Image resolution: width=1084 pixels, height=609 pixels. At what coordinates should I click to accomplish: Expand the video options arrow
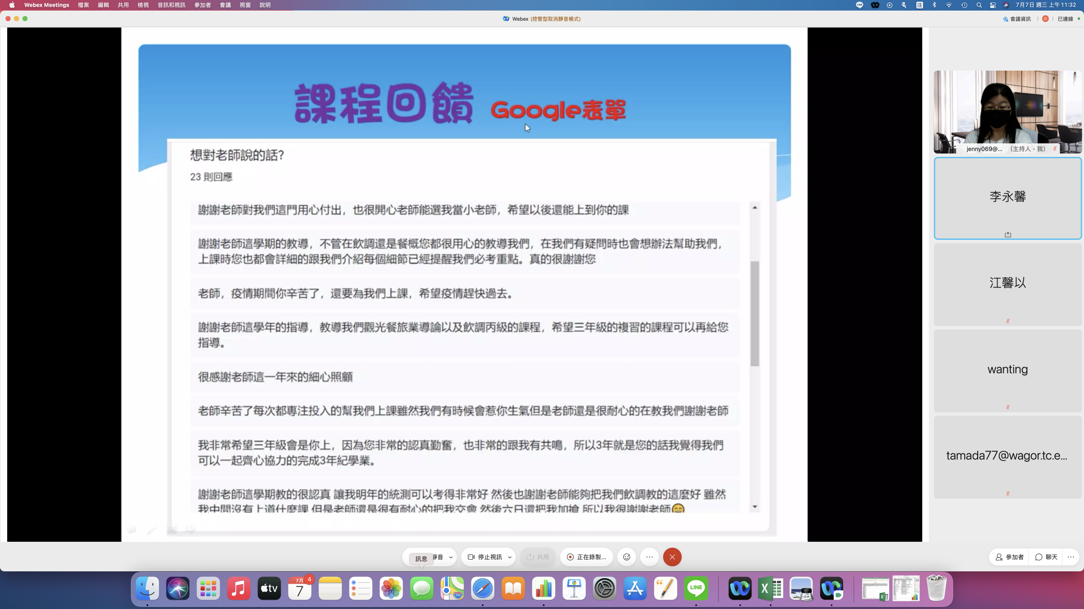tap(510, 557)
